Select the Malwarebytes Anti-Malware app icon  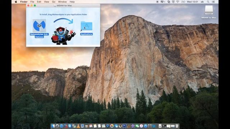(x=39, y=25)
